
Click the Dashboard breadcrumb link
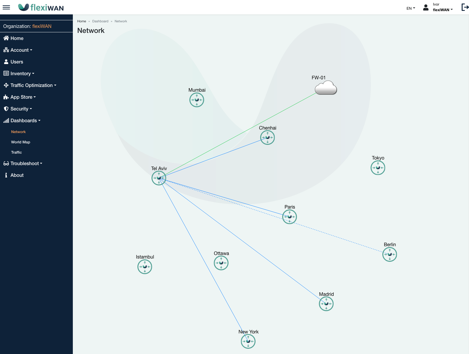(100, 21)
